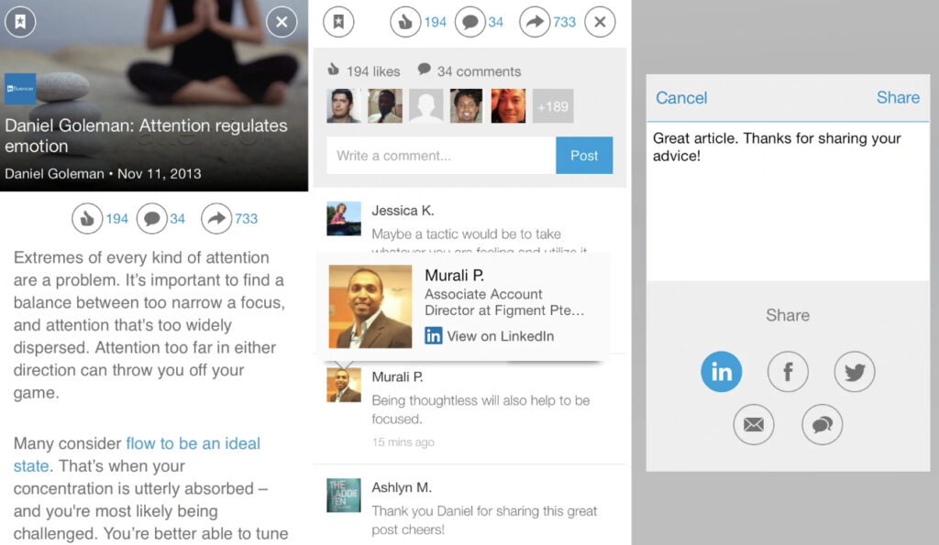Viewport: 939px width, 545px height.
Task: Show more likers via the +189 tile
Action: click(553, 106)
